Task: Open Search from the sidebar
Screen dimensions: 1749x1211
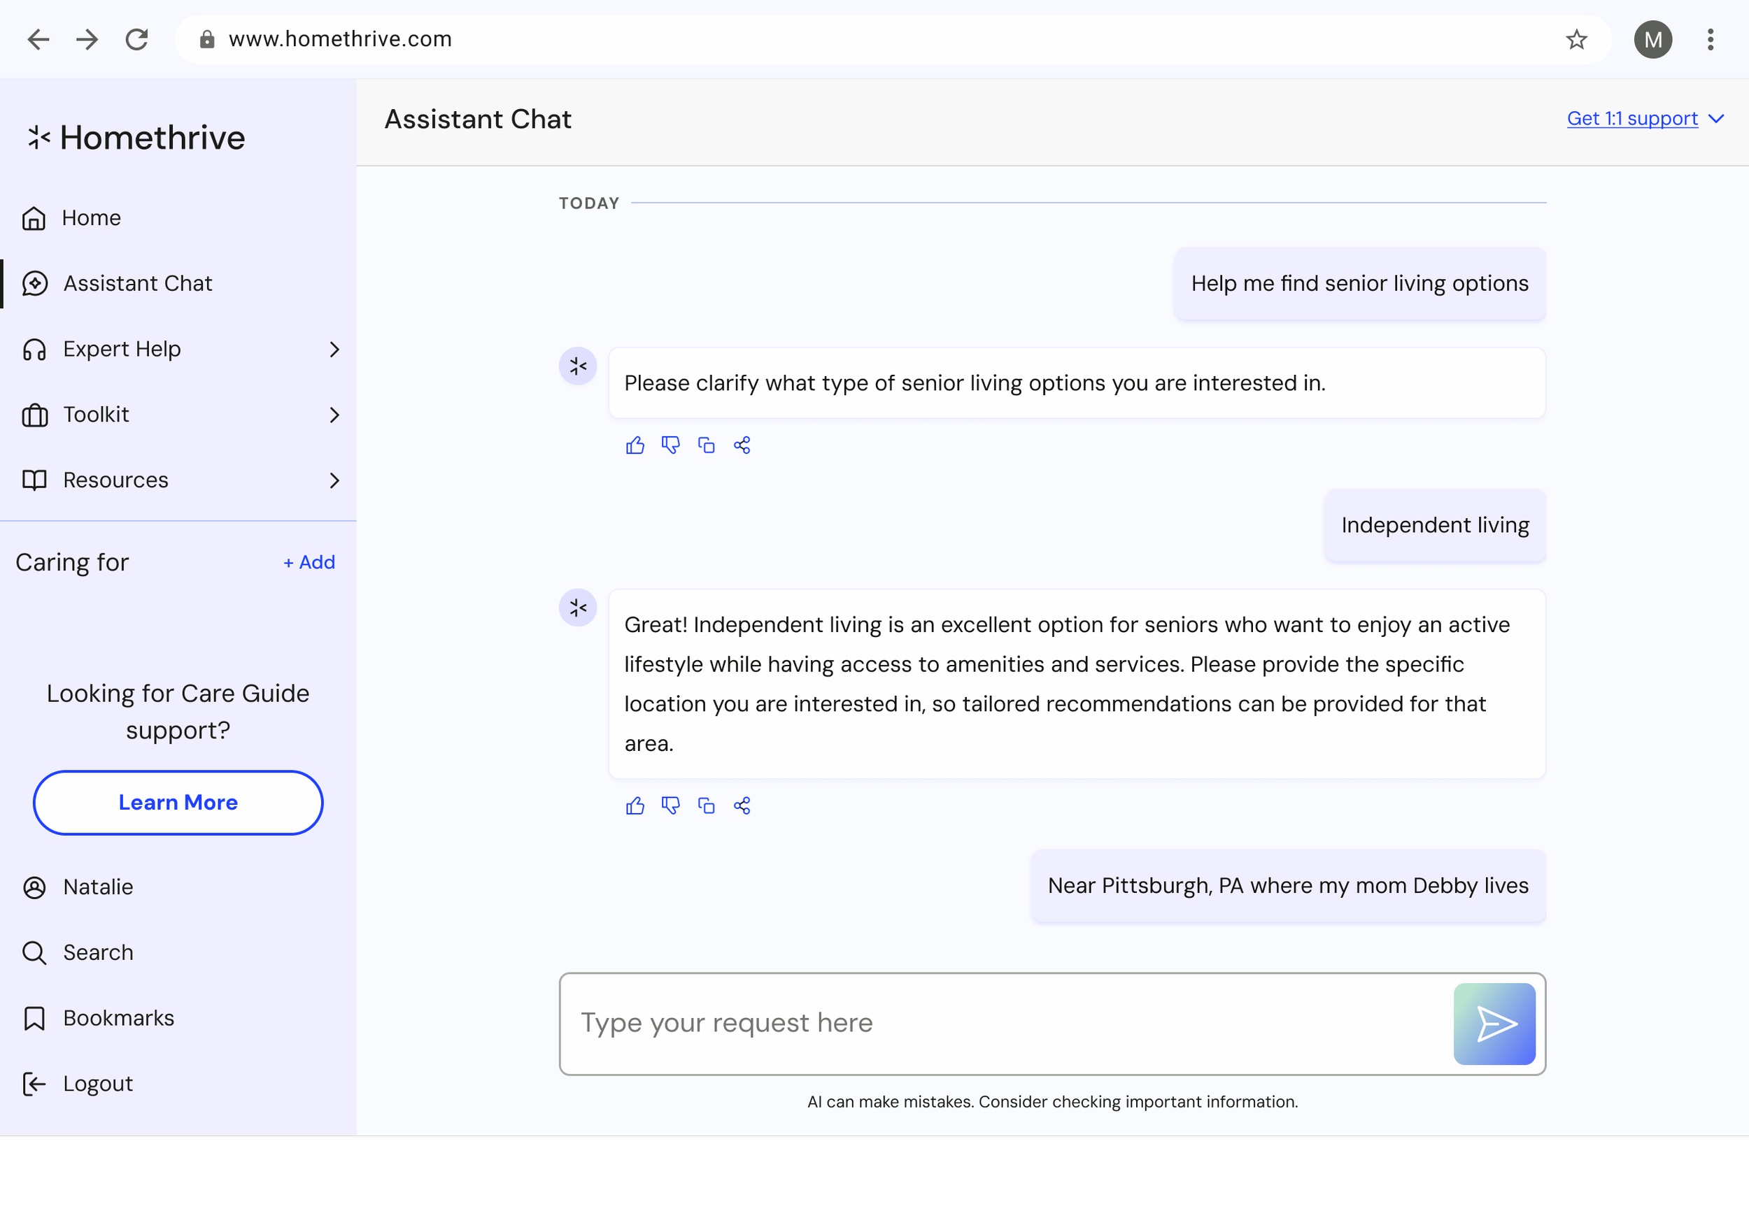Action: (97, 952)
